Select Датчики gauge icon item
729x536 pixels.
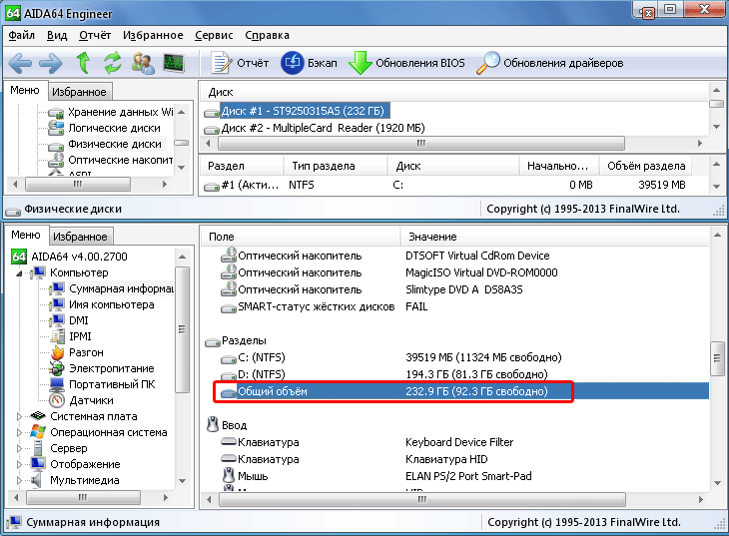pyautogui.click(x=82, y=400)
